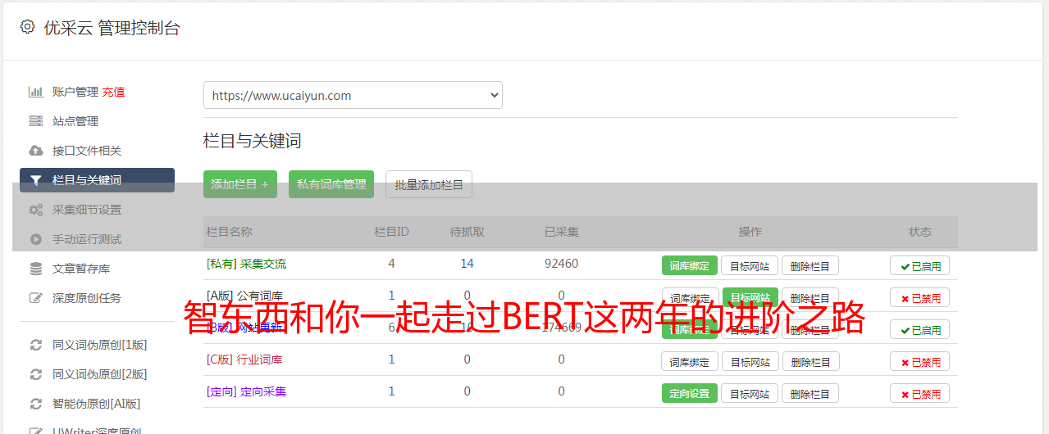The image size is (1049, 434).
Task: Click 私有词库管理 button
Action: click(331, 184)
